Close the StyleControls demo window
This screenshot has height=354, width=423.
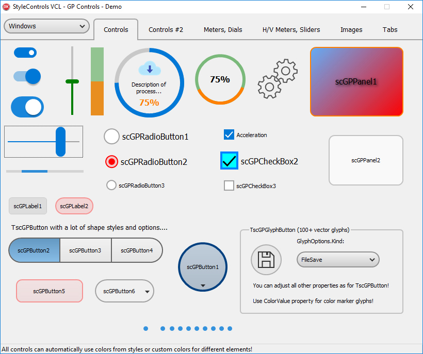(x=410, y=7)
